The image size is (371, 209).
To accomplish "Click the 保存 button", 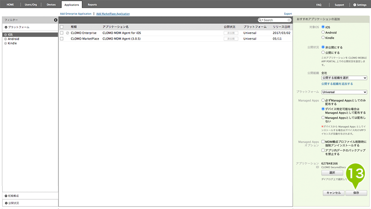I will click(356, 193).
